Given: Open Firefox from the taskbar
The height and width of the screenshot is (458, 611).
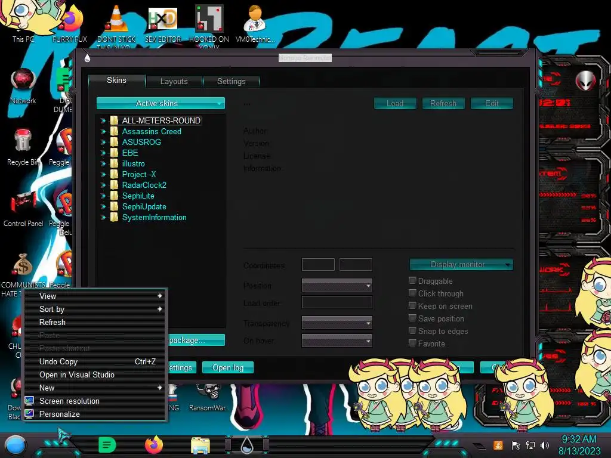Looking at the screenshot, I should pyautogui.click(x=153, y=445).
